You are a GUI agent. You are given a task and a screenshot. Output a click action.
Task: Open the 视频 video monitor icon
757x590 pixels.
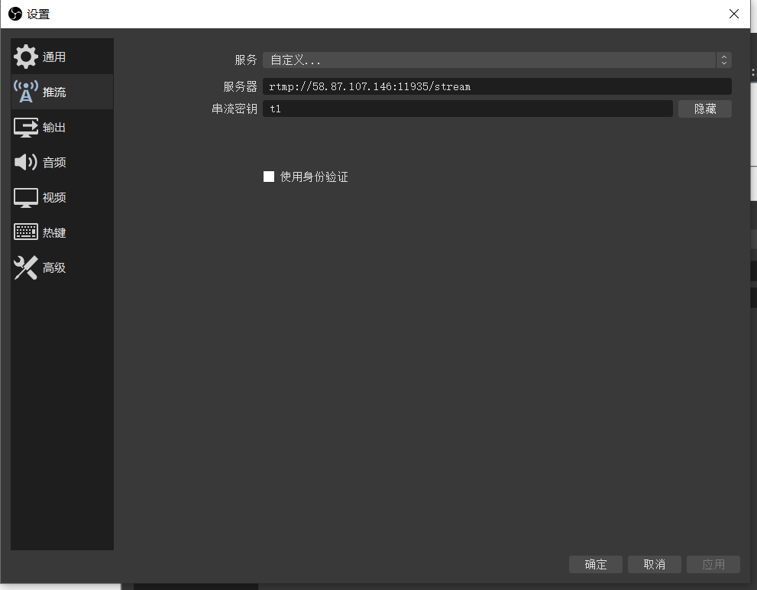pos(25,198)
